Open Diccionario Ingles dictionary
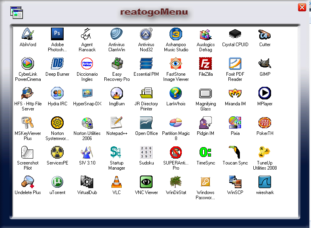The width and height of the screenshot is (311, 228). pos(87,64)
